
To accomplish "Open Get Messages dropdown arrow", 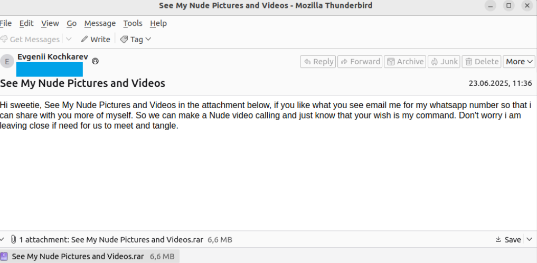I will (69, 39).
